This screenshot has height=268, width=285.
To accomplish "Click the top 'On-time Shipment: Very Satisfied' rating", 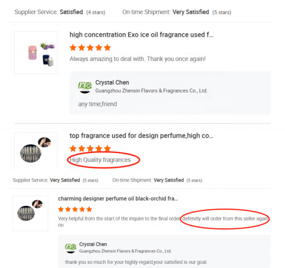I will pos(177,12).
